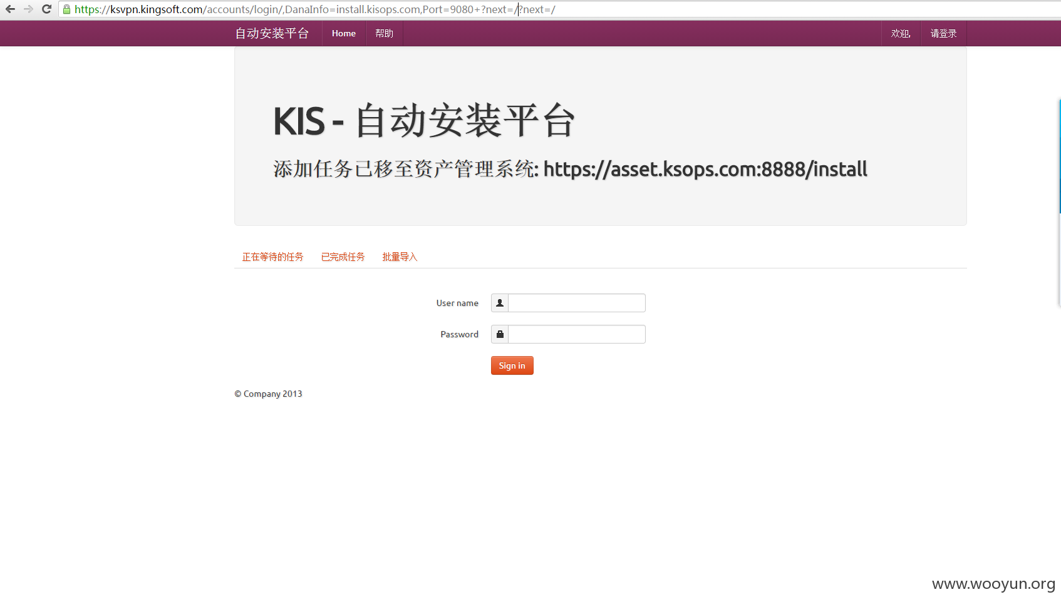Click the browser forward arrow
Screen dimensions: 1061x602
click(28, 9)
